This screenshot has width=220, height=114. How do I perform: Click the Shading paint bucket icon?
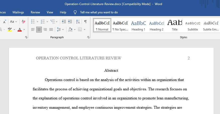pyautogui.click(x=70, y=29)
